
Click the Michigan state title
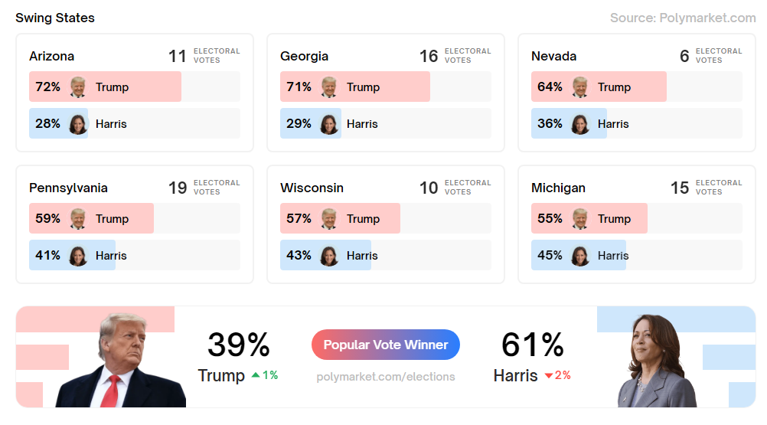point(558,188)
